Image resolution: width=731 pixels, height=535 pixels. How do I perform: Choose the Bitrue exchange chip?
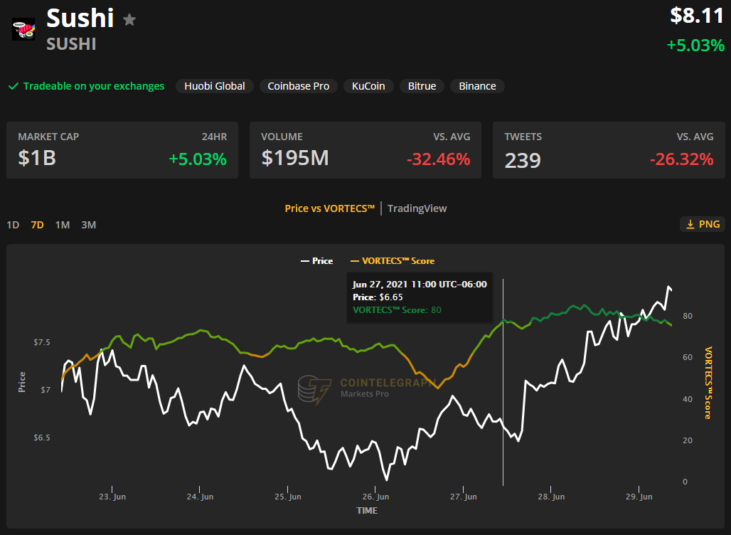pyautogui.click(x=422, y=86)
